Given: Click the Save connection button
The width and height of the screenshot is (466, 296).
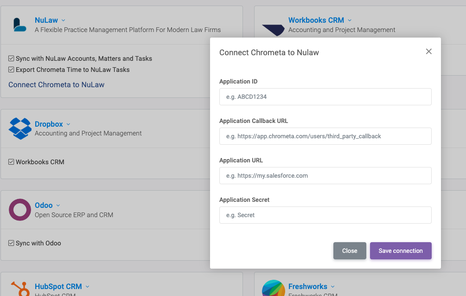Looking at the screenshot, I should 400,251.
